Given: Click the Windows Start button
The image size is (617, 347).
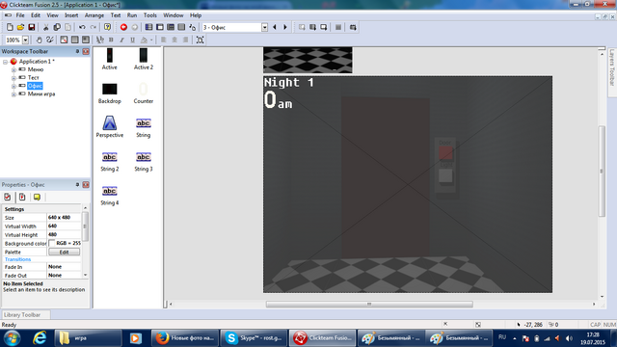Looking at the screenshot, I should click(x=12, y=338).
